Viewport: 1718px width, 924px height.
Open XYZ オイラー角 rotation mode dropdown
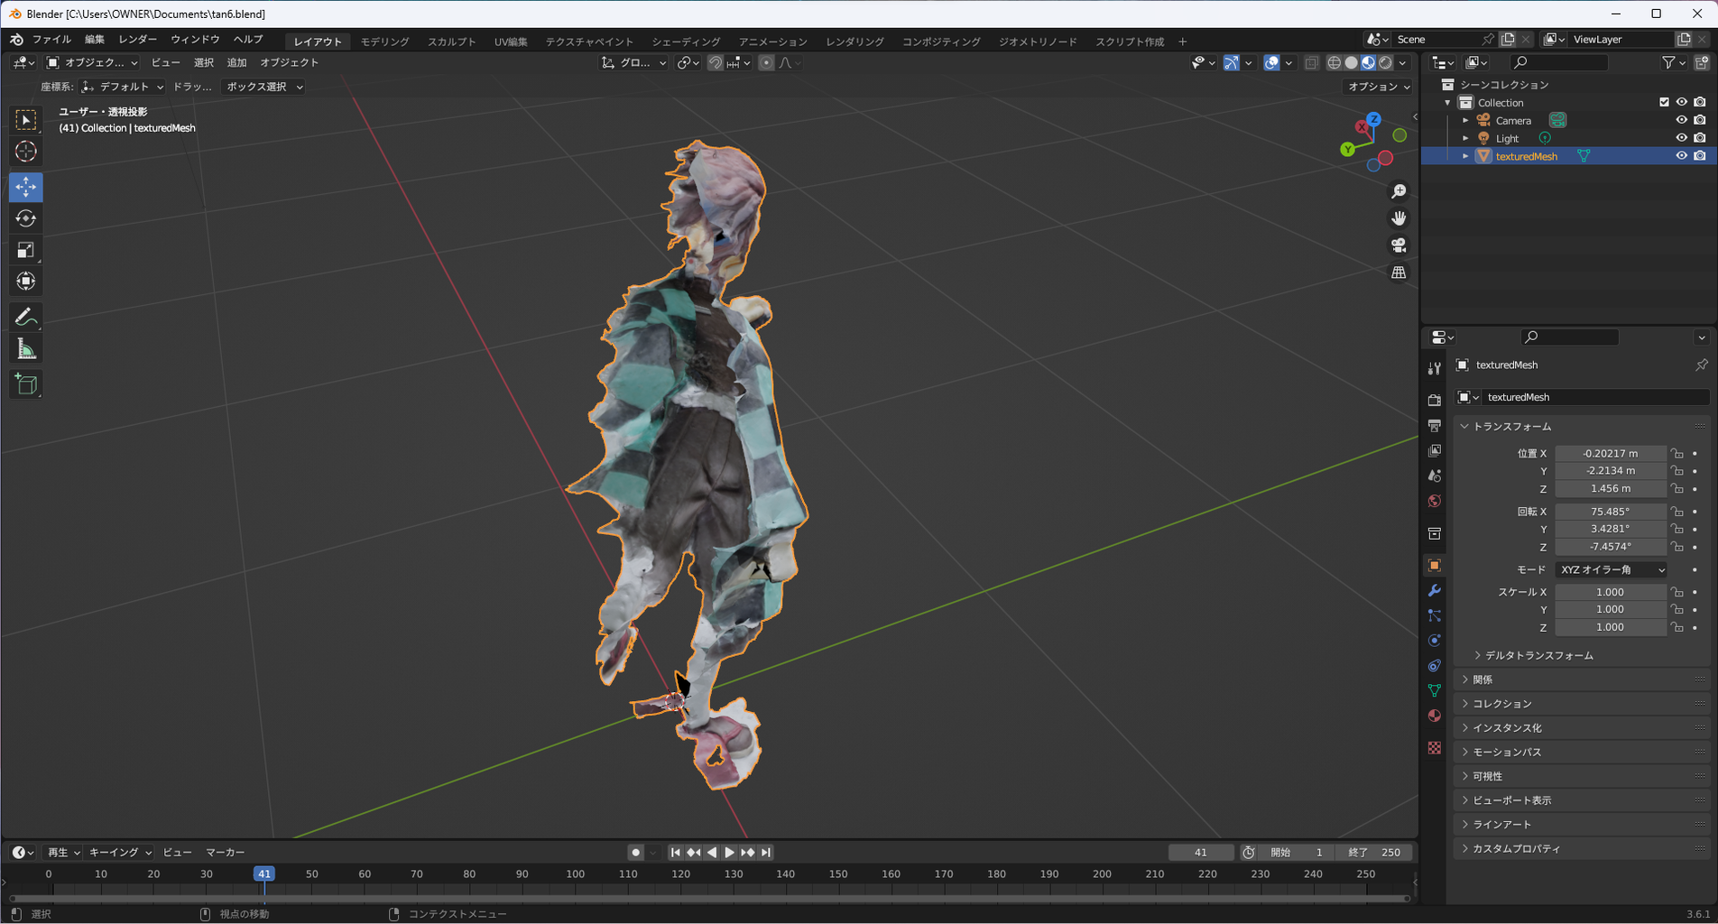click(x=1612, y=569)
